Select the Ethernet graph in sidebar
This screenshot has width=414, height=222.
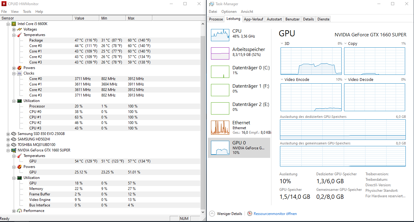coord(220,128)
